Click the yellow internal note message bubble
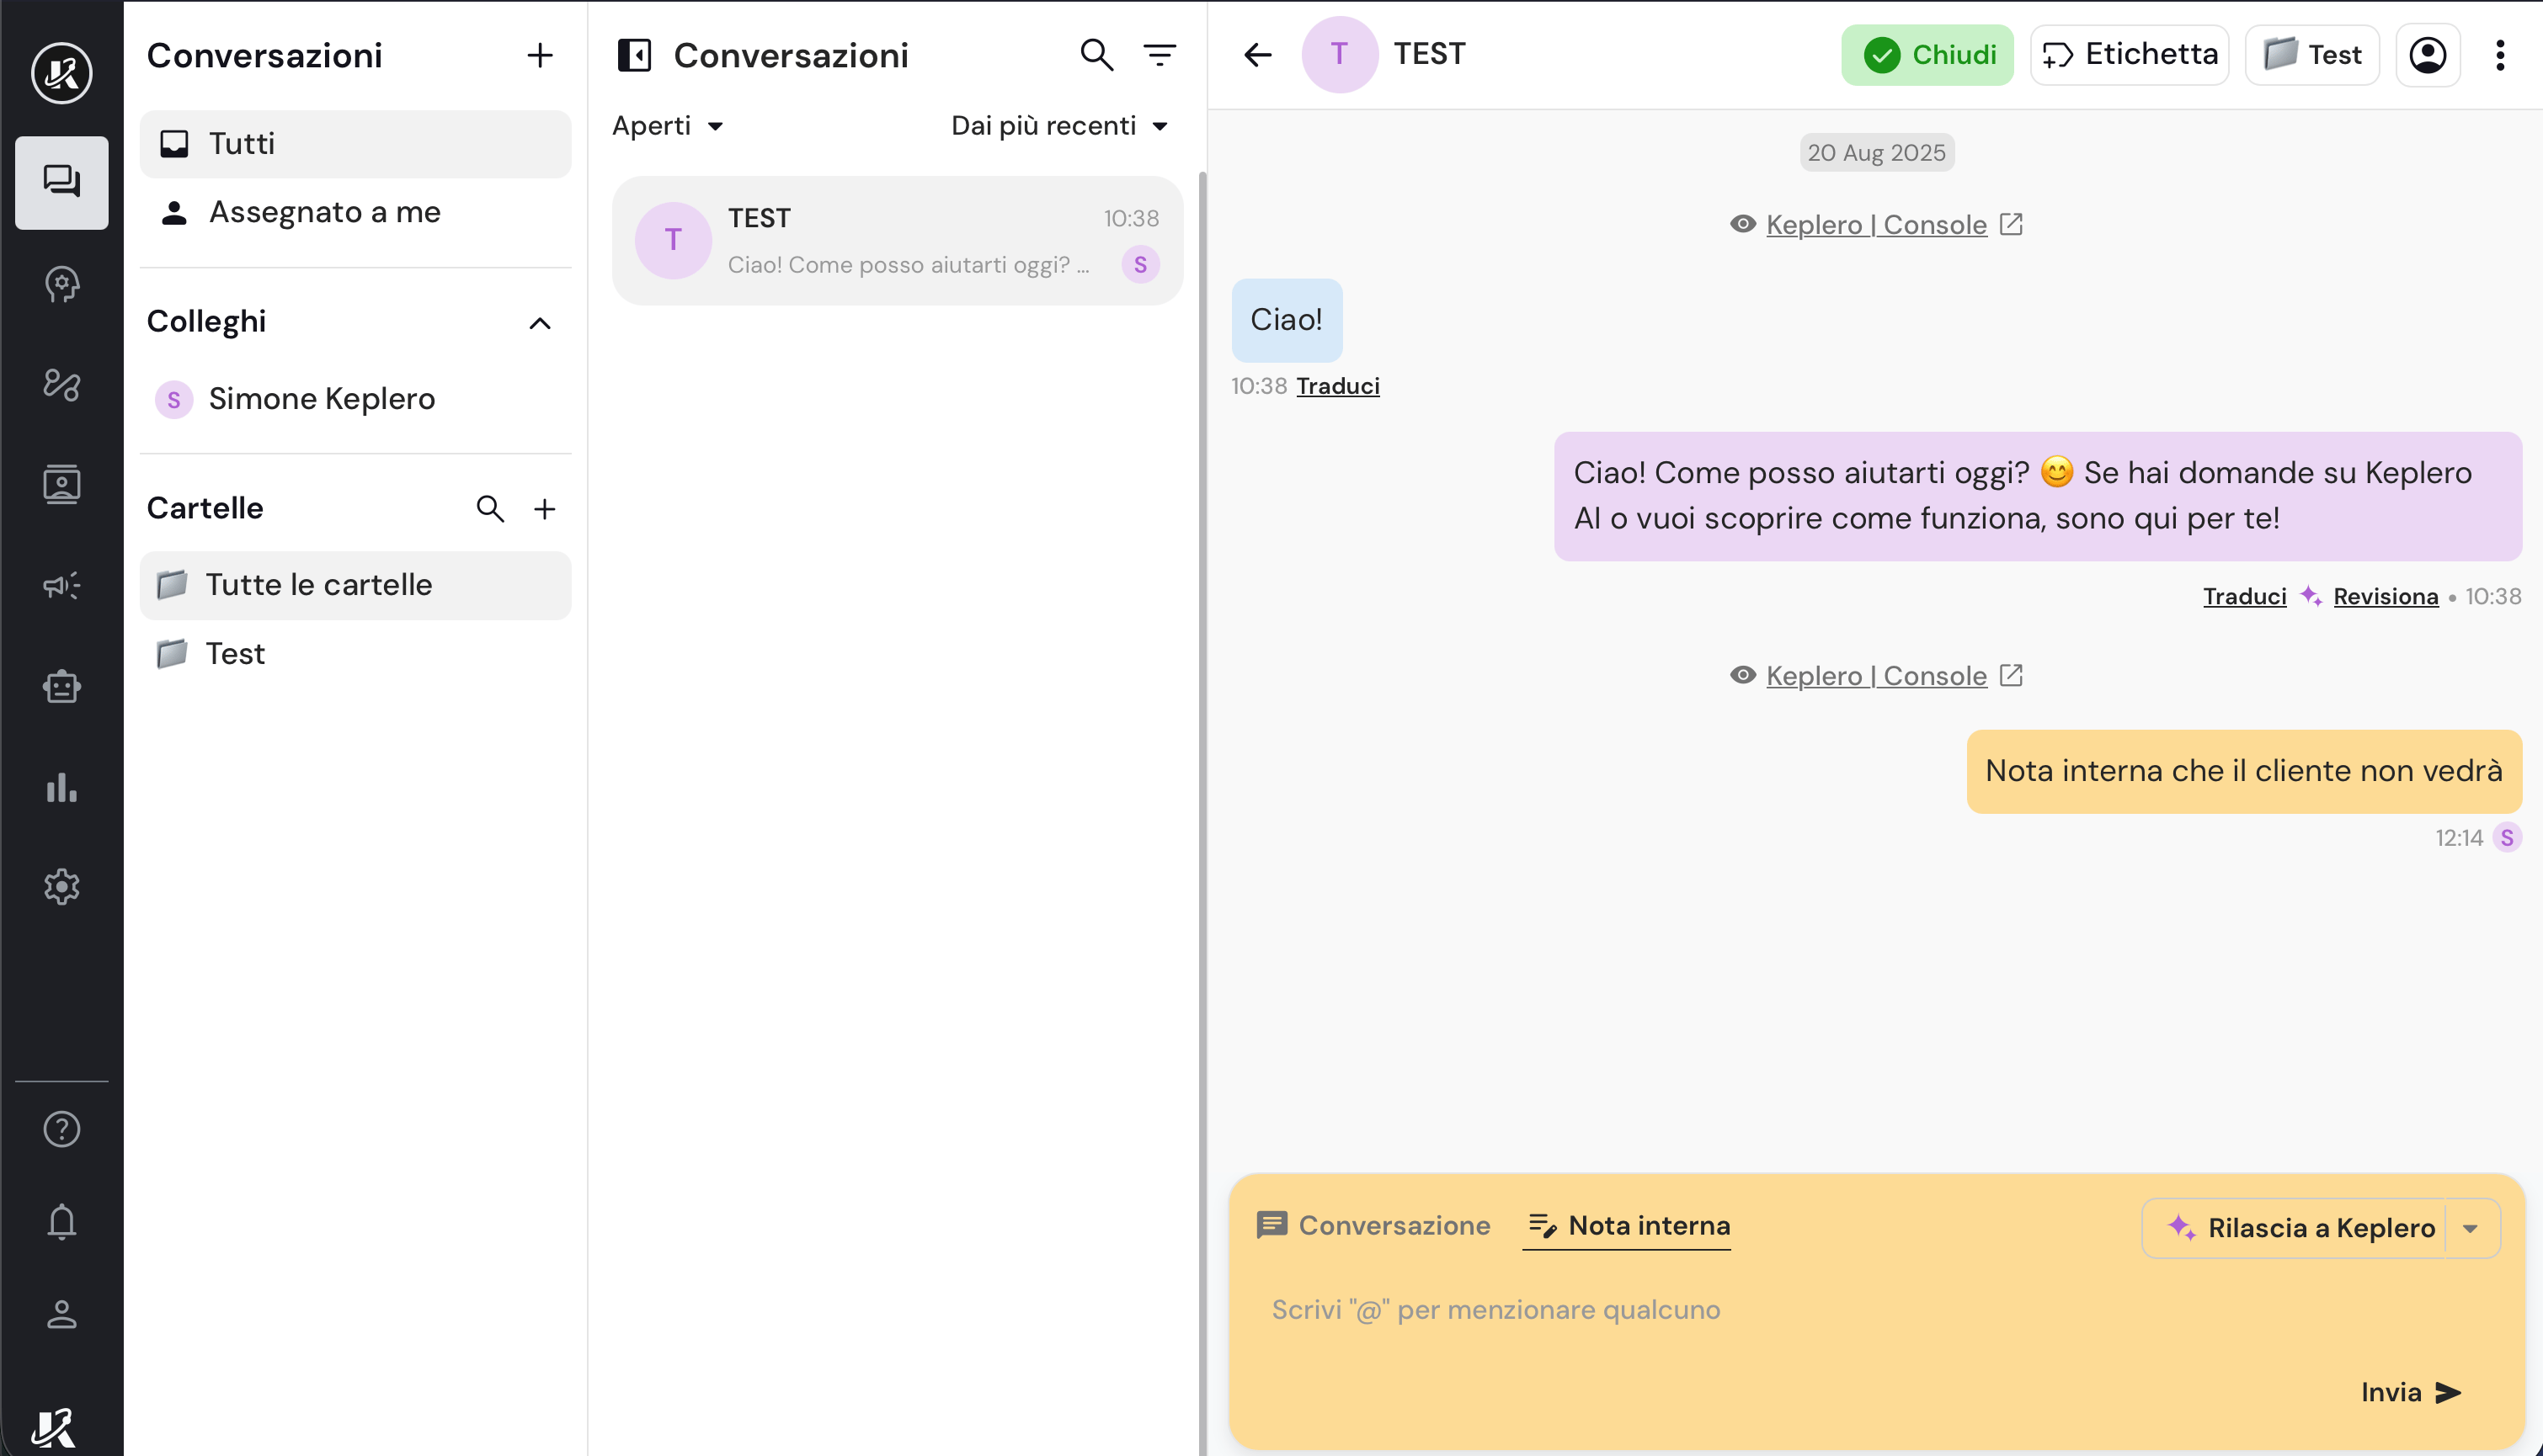This screenshot has height=1456, width=2543. coord(2243,771)
